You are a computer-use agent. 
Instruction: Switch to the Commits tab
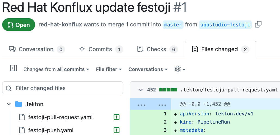[x=100, y=49]
